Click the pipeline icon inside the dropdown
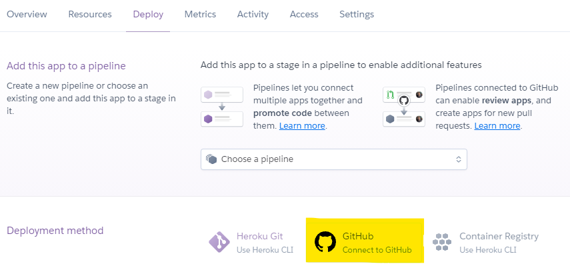Screen dimensions: 570x270 tap(211, 159)
